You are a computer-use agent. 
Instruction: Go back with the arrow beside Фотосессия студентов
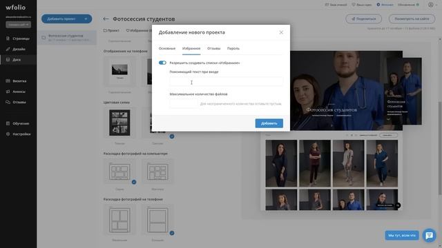point(106,19)
